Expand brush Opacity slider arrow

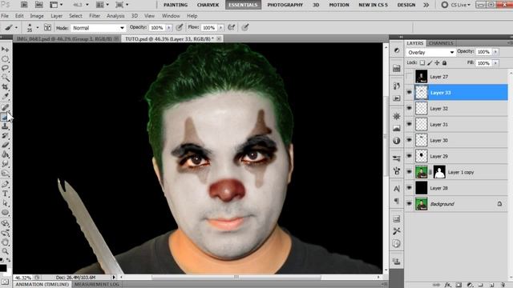(x=169, y=28)
